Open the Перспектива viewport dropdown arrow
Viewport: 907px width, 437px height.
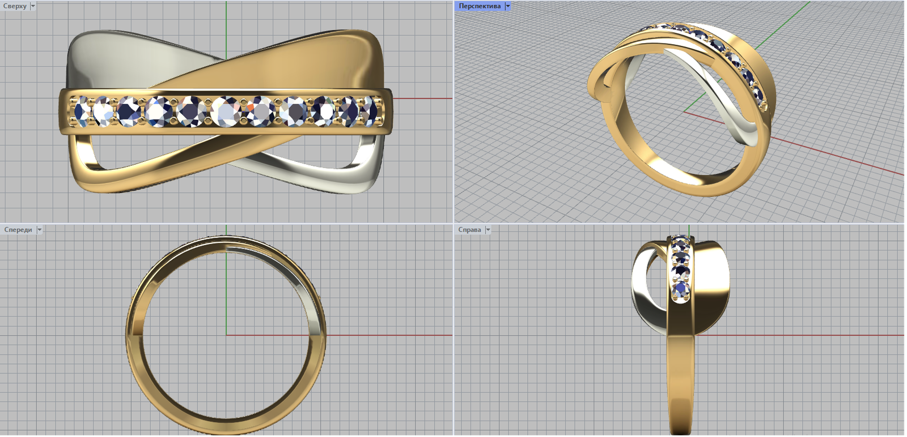507,6
